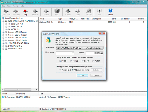148x112 pixels.
Task: Enable the FAT12 checkbox
Action: [93, 61]
